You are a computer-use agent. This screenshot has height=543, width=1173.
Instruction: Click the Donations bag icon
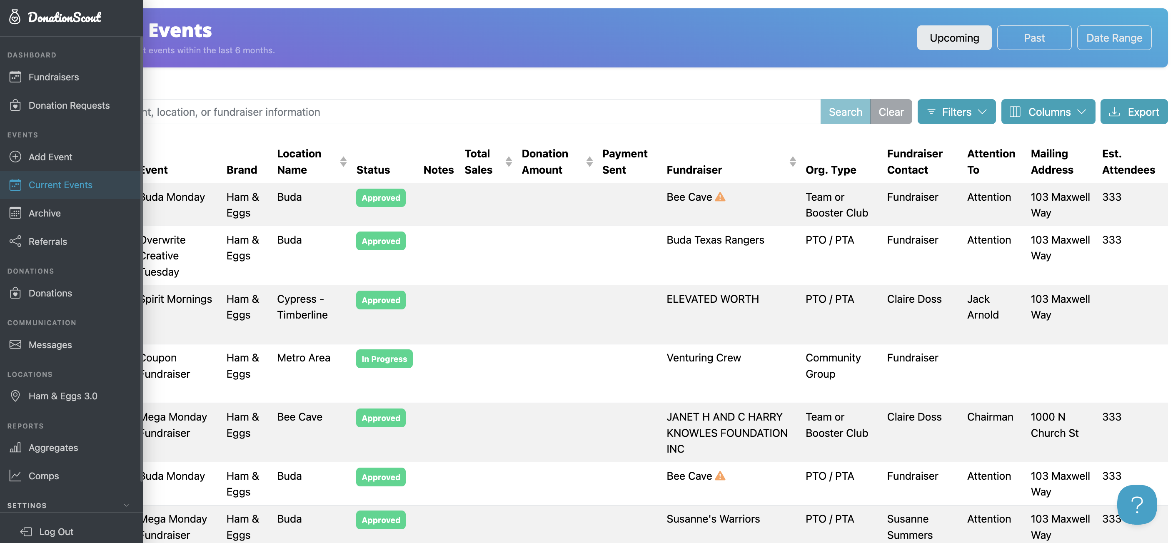(15, 293)
